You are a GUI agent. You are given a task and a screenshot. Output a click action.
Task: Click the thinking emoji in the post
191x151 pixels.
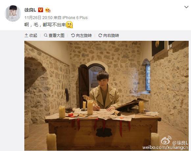pos(69,25)
